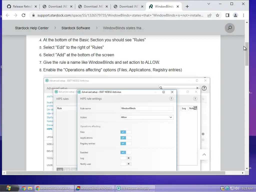Screen dimensions: 256x192
Task: Switch to ESET Internet Security taskbar button
Action: pos(135,188)
